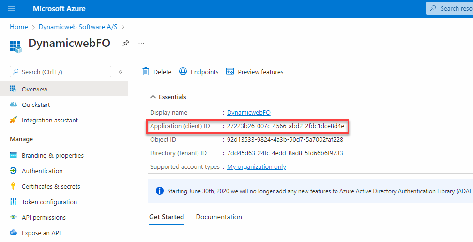Open Endpoints from the toolbar
The height and width of the screenshot is (242, 473).
click(198, 72)
